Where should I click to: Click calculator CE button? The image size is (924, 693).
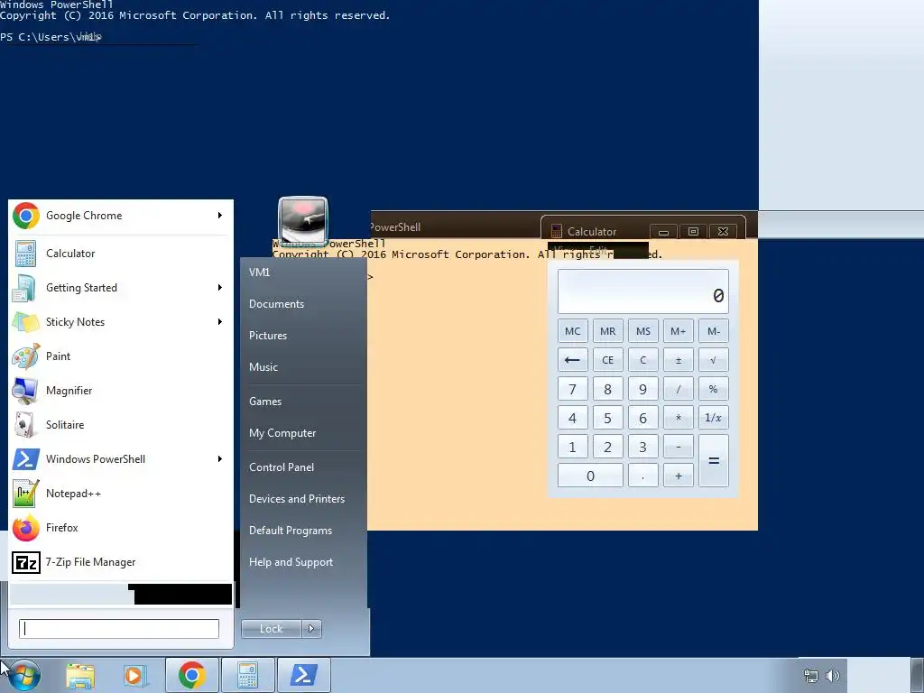607,360
